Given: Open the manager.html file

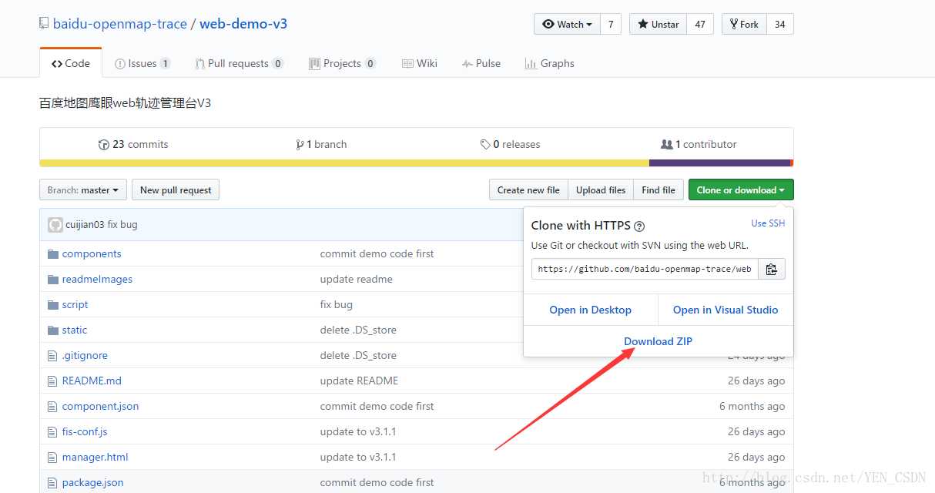Looking at the screenshot, I should click(96, 458).
